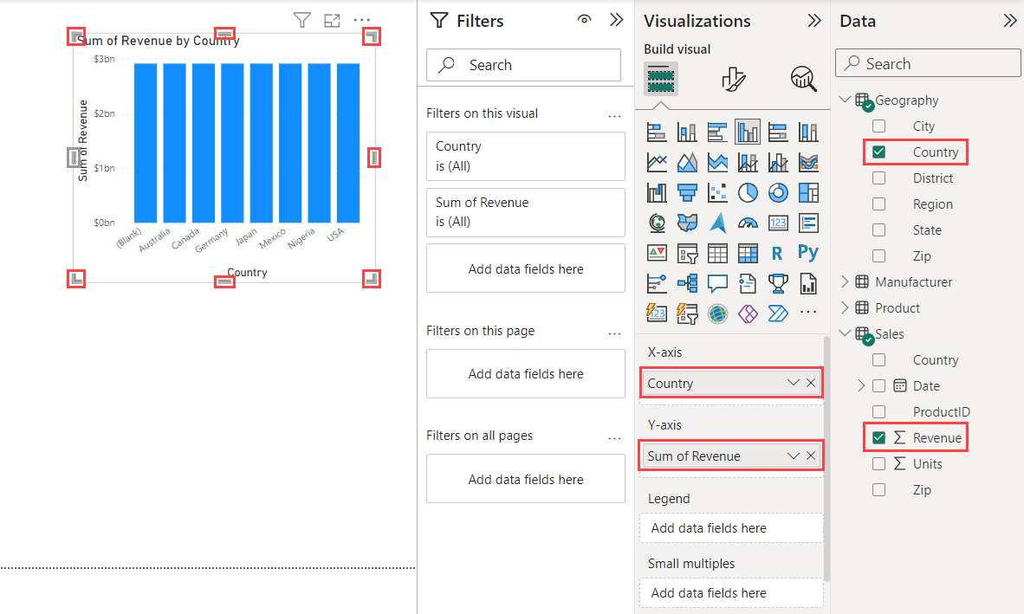Select the Q&A speech bubble visual
Viewport: 1024px width, 614px height.
[717, 283]
